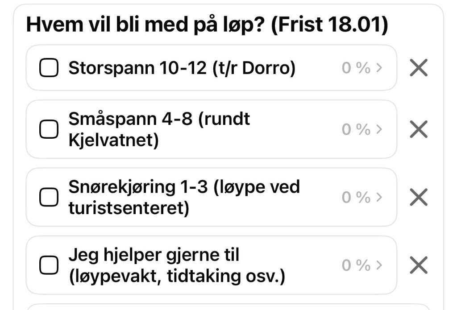Open voter details for Småspann 4-8
Screen dimensions: 457x310
(378, 129)
